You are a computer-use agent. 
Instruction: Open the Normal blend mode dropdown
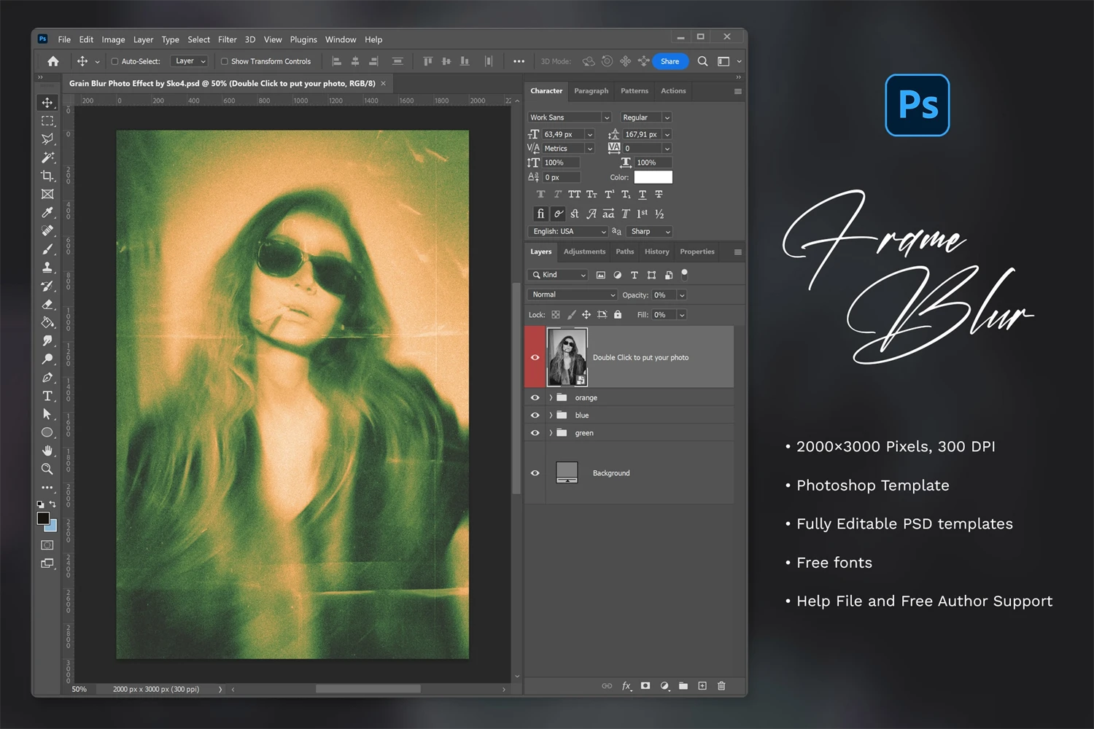point(573,295)
